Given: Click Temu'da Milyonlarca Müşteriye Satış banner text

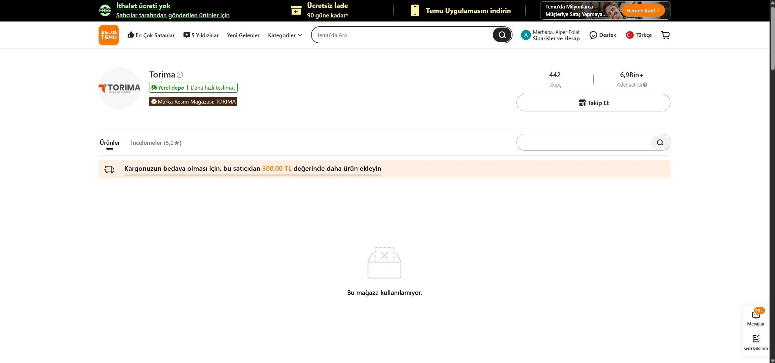Looking at the screenshot, I should pyautogui.click(x=575, y=11).
